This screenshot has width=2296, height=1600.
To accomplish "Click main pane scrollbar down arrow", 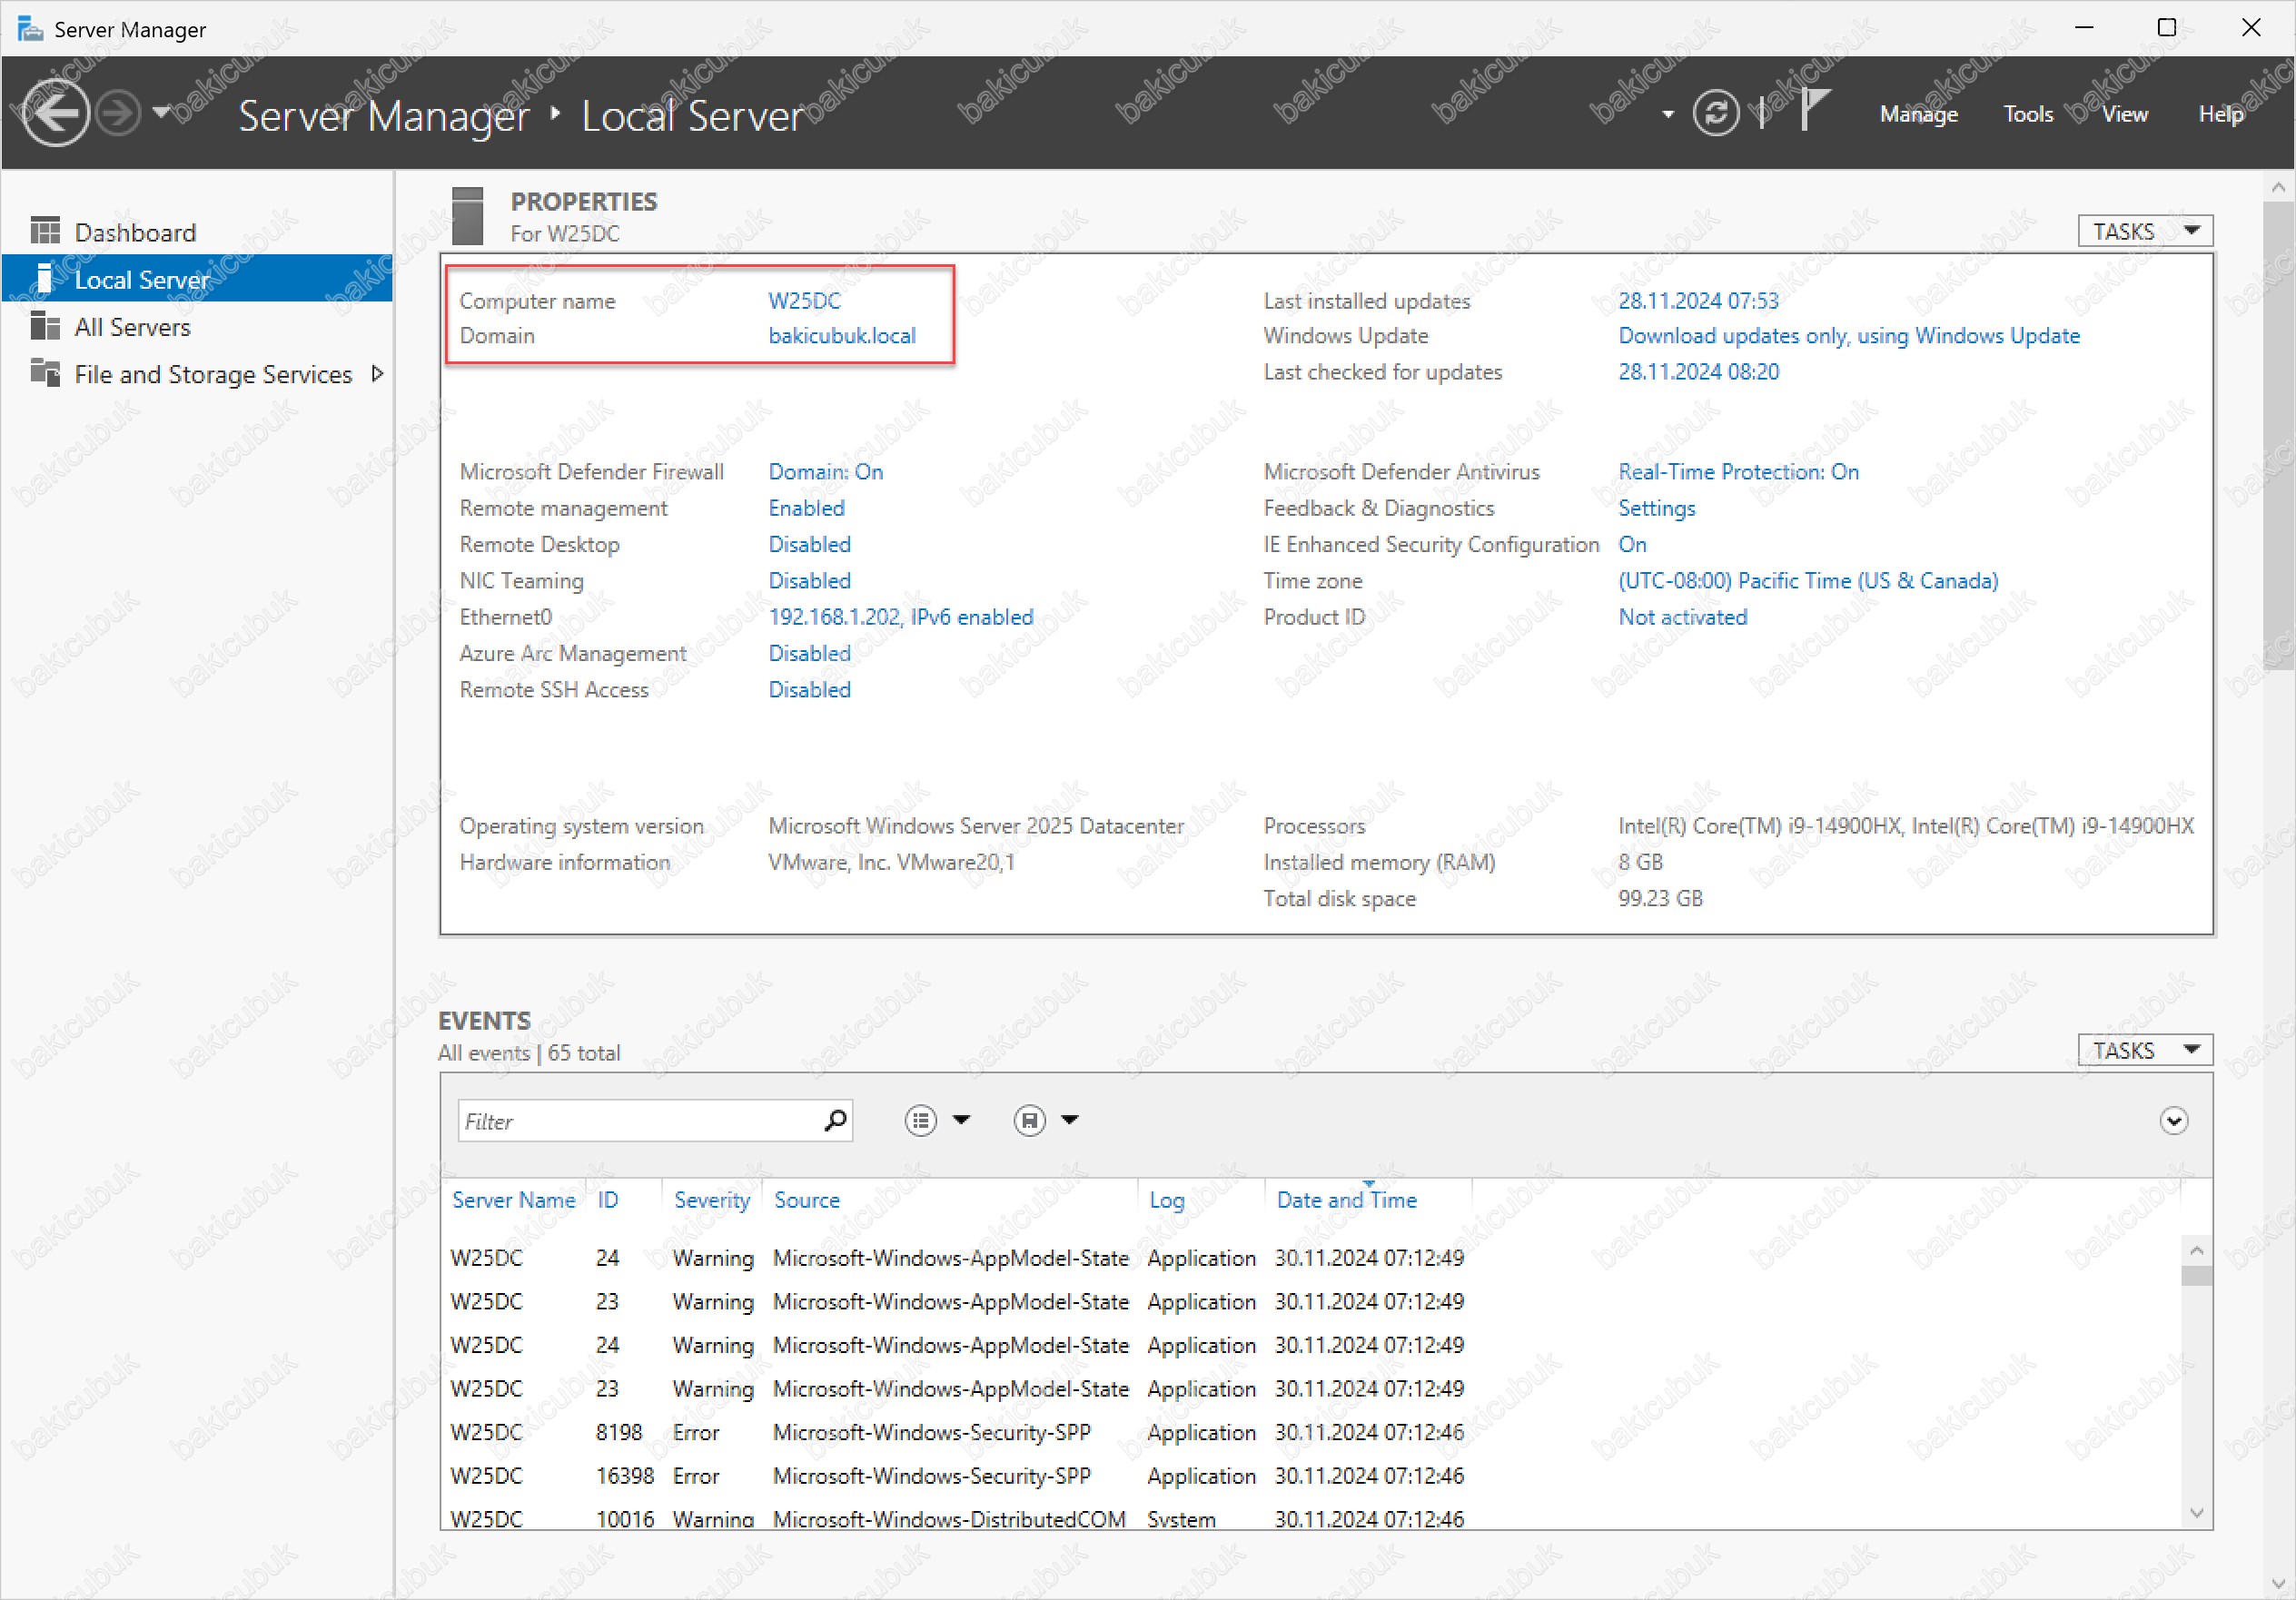I will (x=2278, y=1584).
